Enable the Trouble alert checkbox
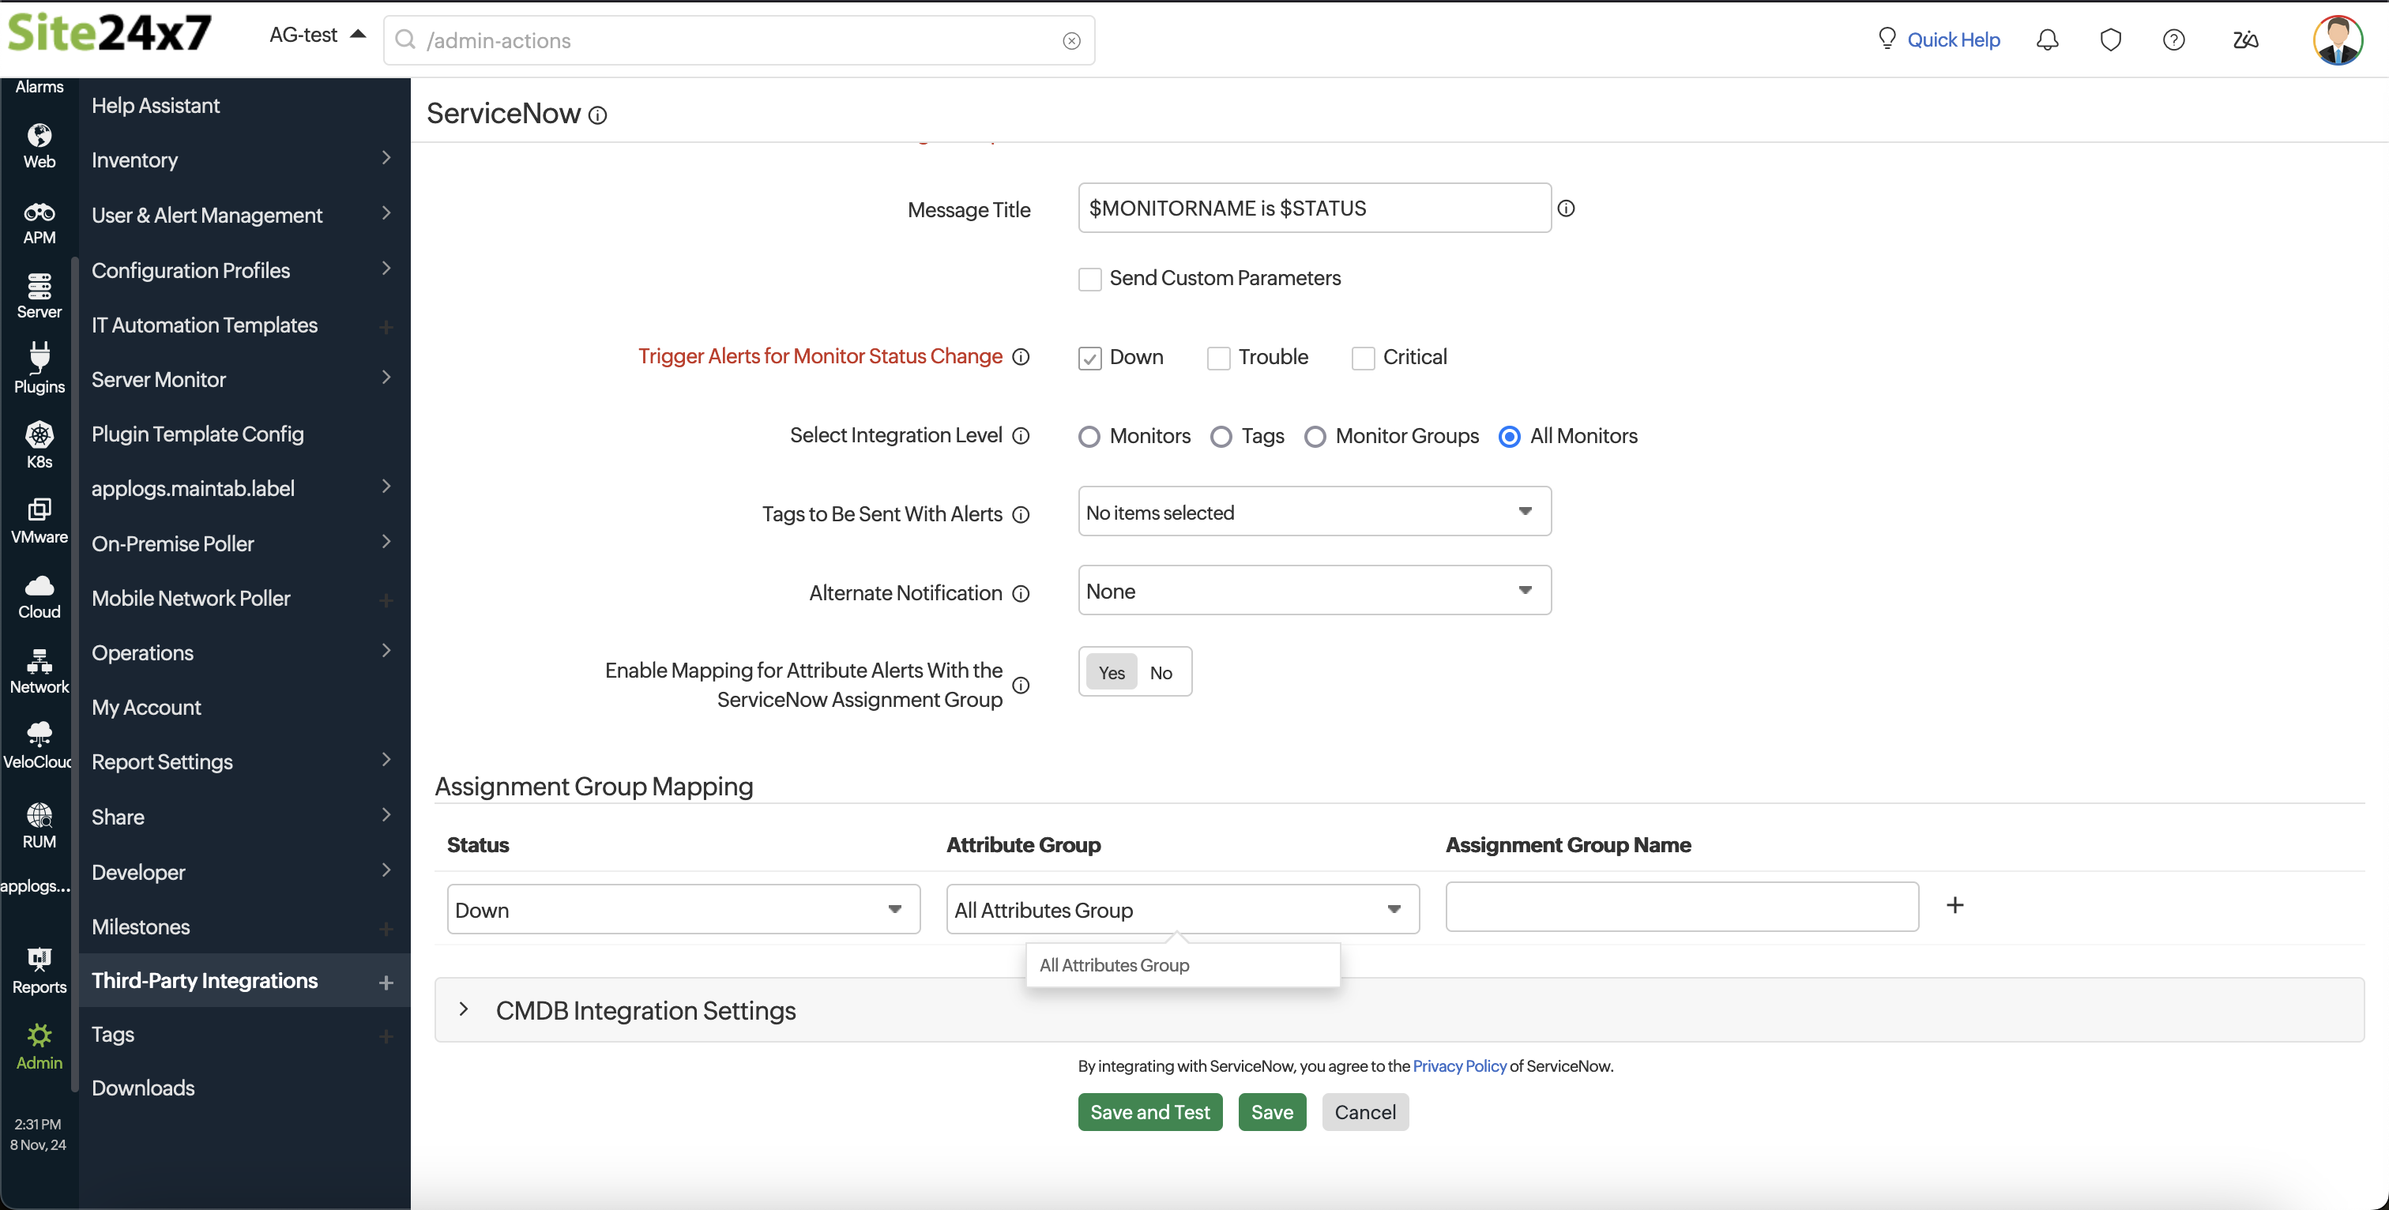 pos(1219,356)
